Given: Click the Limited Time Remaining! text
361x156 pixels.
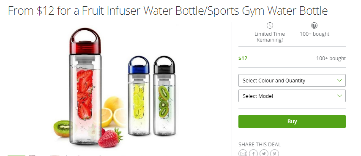Looking at the screenshot, I should point(270,37).
